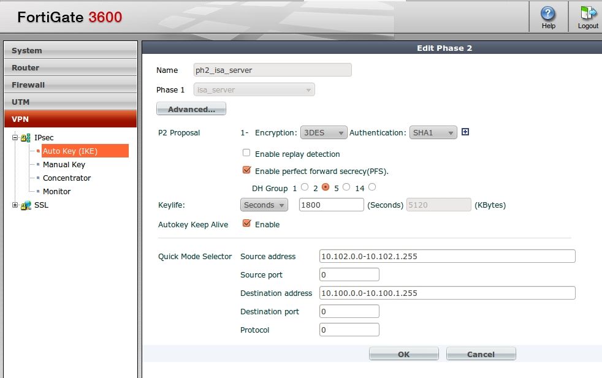Click the Cancel button
This screenshot has height=378, width=602.
[x=481, y=354]
